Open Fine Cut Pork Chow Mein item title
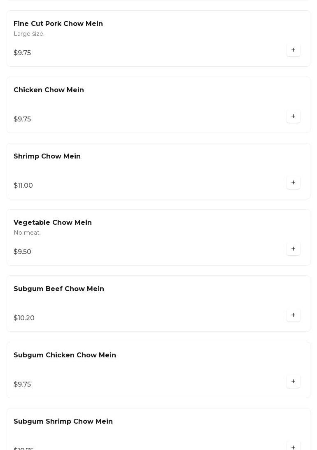The image size is (317, 450). pyautogui.click(x=58, y=24)
